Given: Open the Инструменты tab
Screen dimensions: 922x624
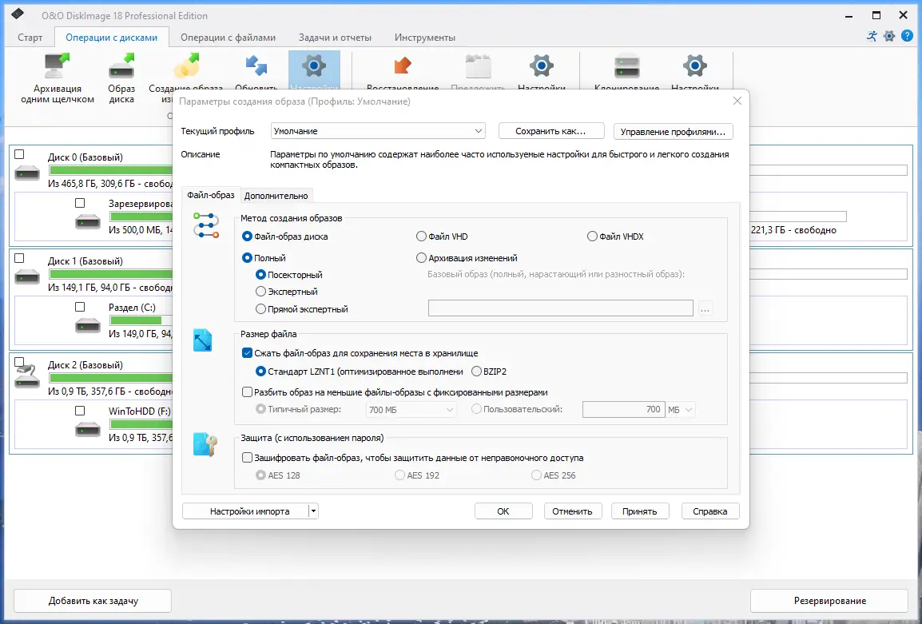Looking at the screenshot, I should click(425, 38).
